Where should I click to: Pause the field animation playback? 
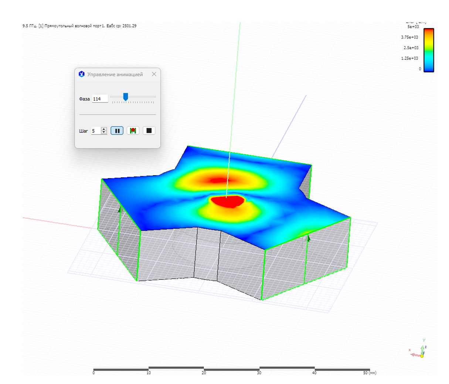(117, 130)
